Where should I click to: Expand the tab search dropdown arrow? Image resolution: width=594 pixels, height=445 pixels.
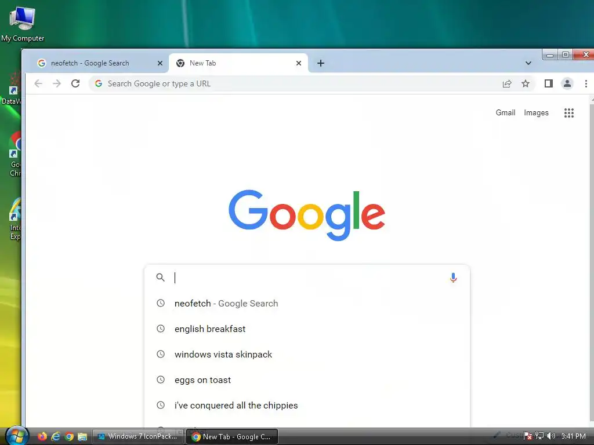click(x=528, y=63)
